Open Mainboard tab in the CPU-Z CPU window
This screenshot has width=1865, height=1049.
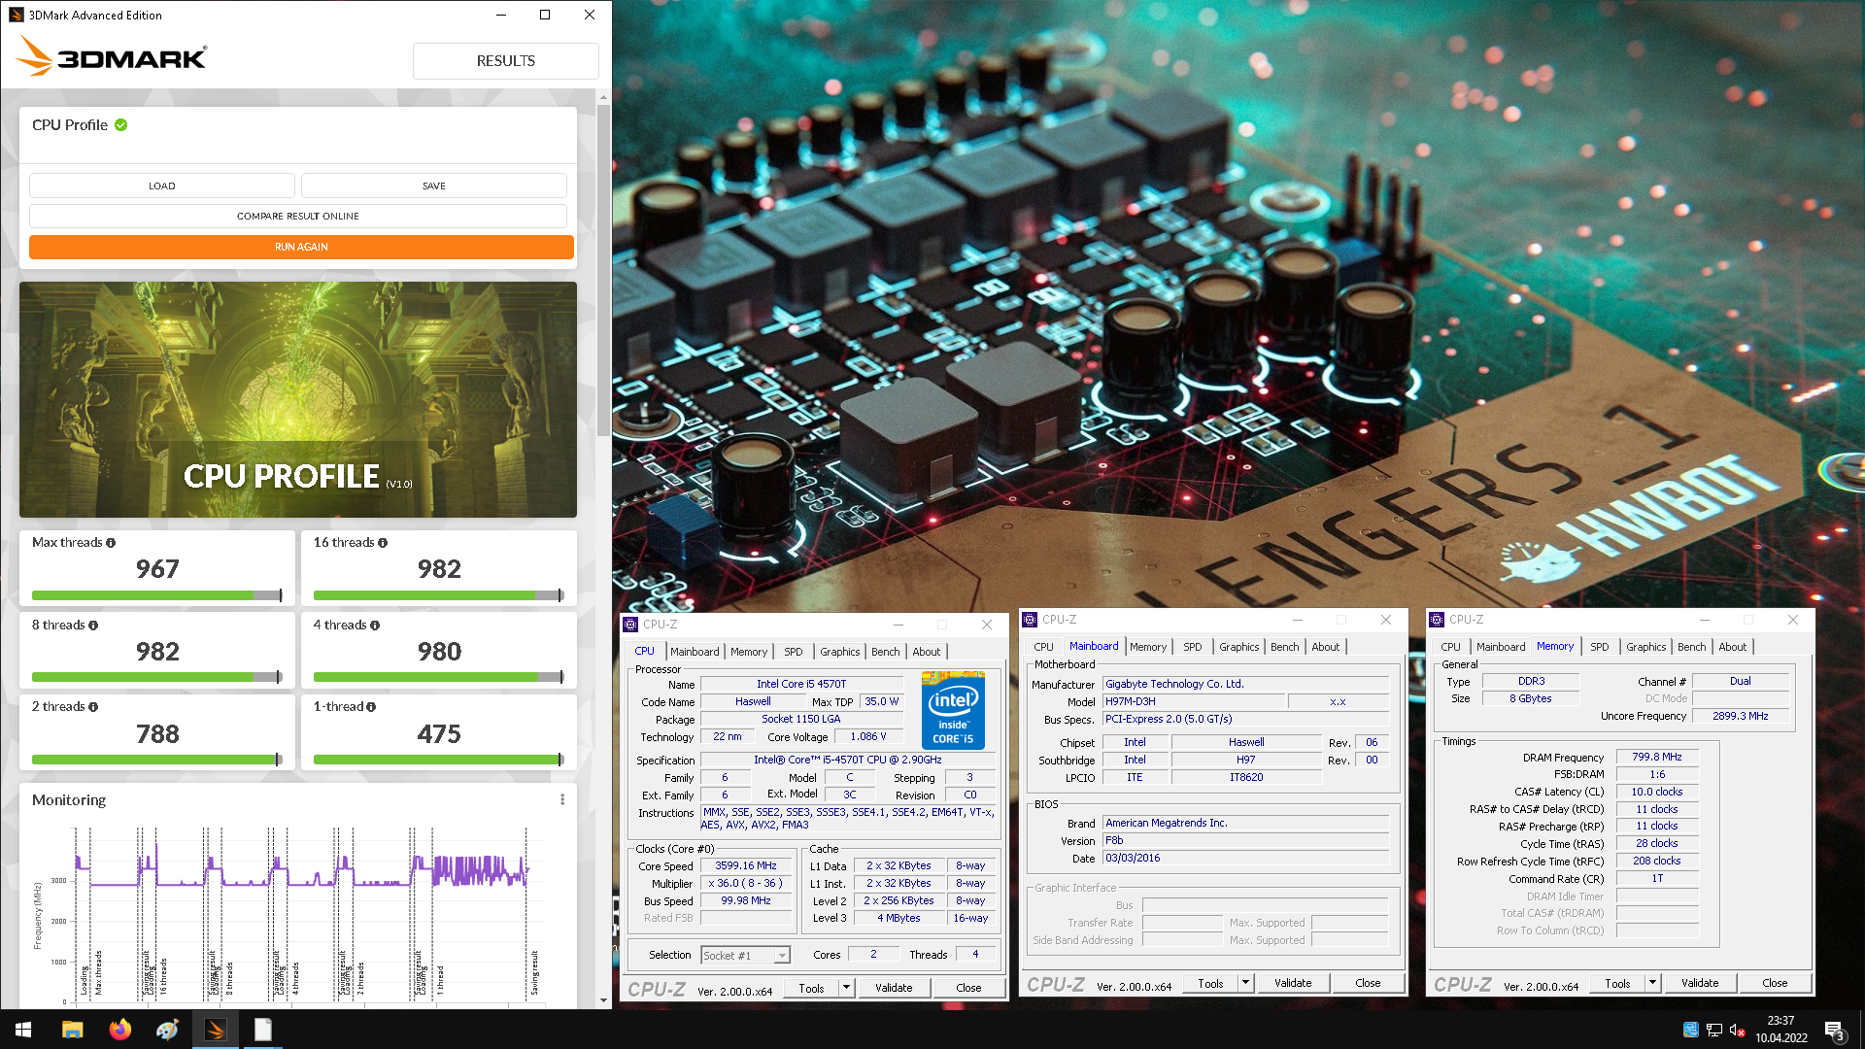coord(695,652)
